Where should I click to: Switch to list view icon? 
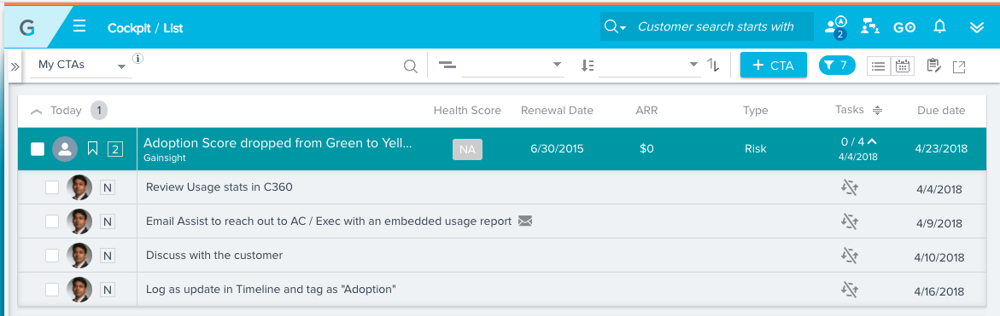point(878,66)
